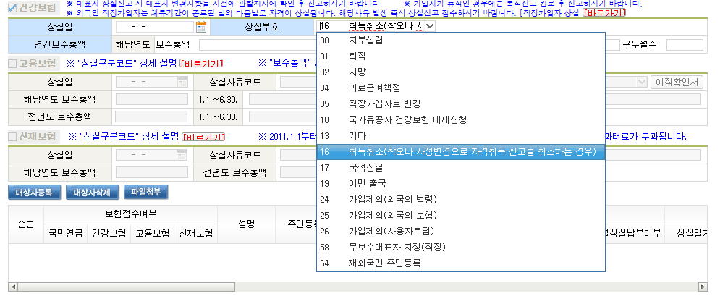Click the 순번 column header
Image resolution: width=720 pixels, height=296 pixels.
coord(26,224)
